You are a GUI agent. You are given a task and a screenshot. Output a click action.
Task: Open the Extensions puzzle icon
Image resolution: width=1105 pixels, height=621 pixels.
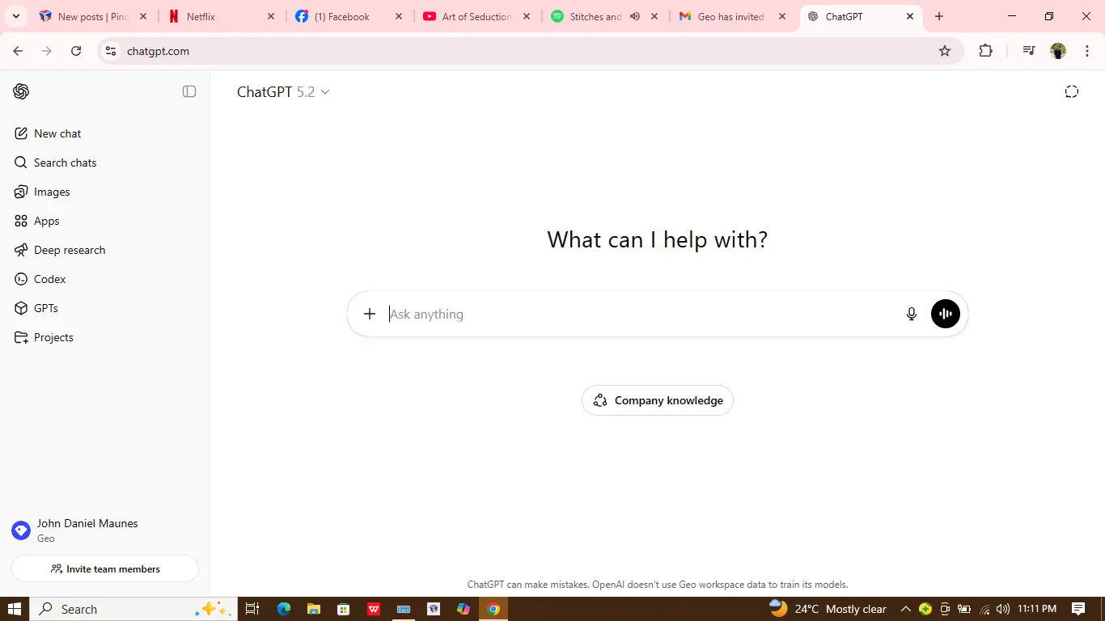pyautogui.click(x=985, y=51)
